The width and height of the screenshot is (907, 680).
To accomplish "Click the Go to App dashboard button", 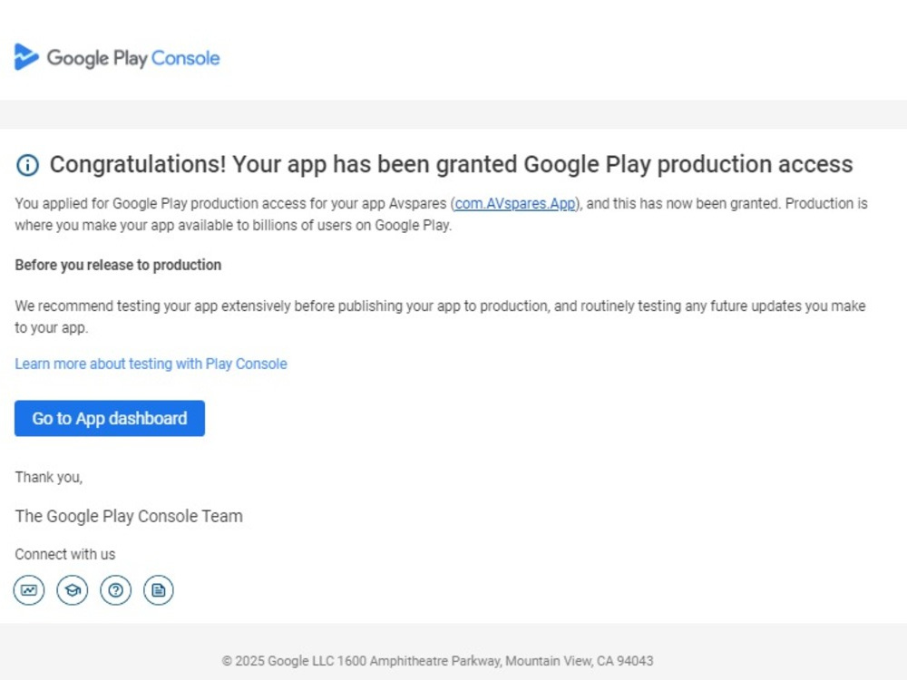I will point(110,418).
